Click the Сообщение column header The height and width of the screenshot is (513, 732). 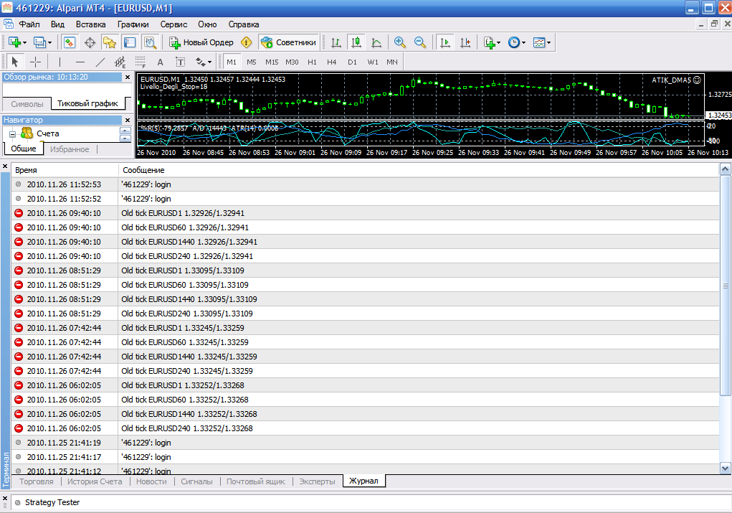[x=419, y=170]
